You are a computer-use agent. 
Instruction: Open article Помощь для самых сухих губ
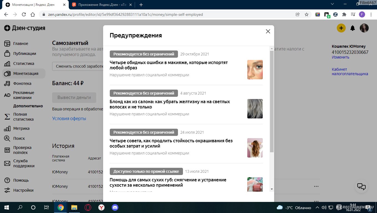click(168, 182)
